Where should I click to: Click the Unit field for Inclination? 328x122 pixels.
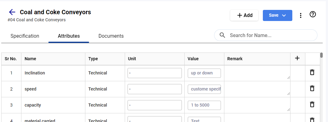tap(155, 73)
